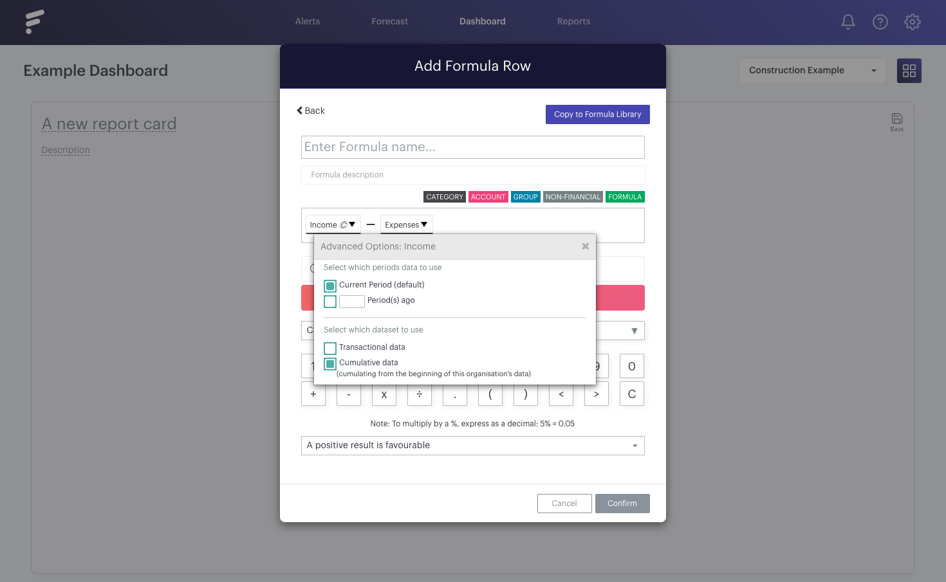
Task: Click the Save floppy disk icon
Action: pyautogui.click(x=897, y=122)
